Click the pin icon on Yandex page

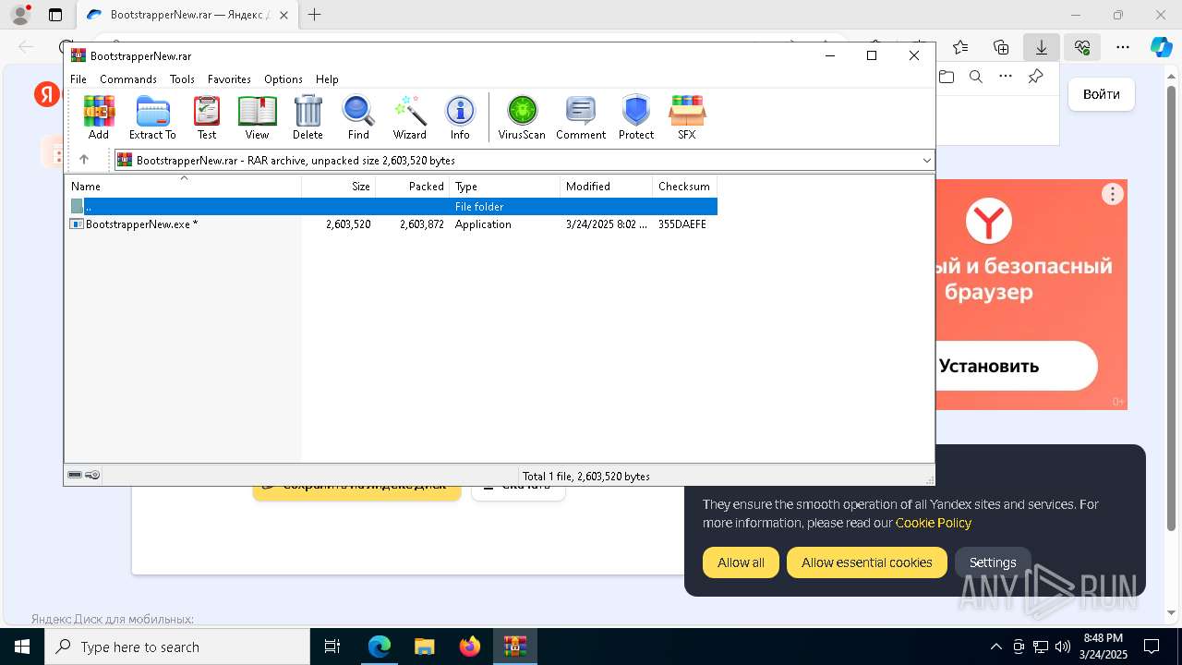click(x=1036, y=77)
